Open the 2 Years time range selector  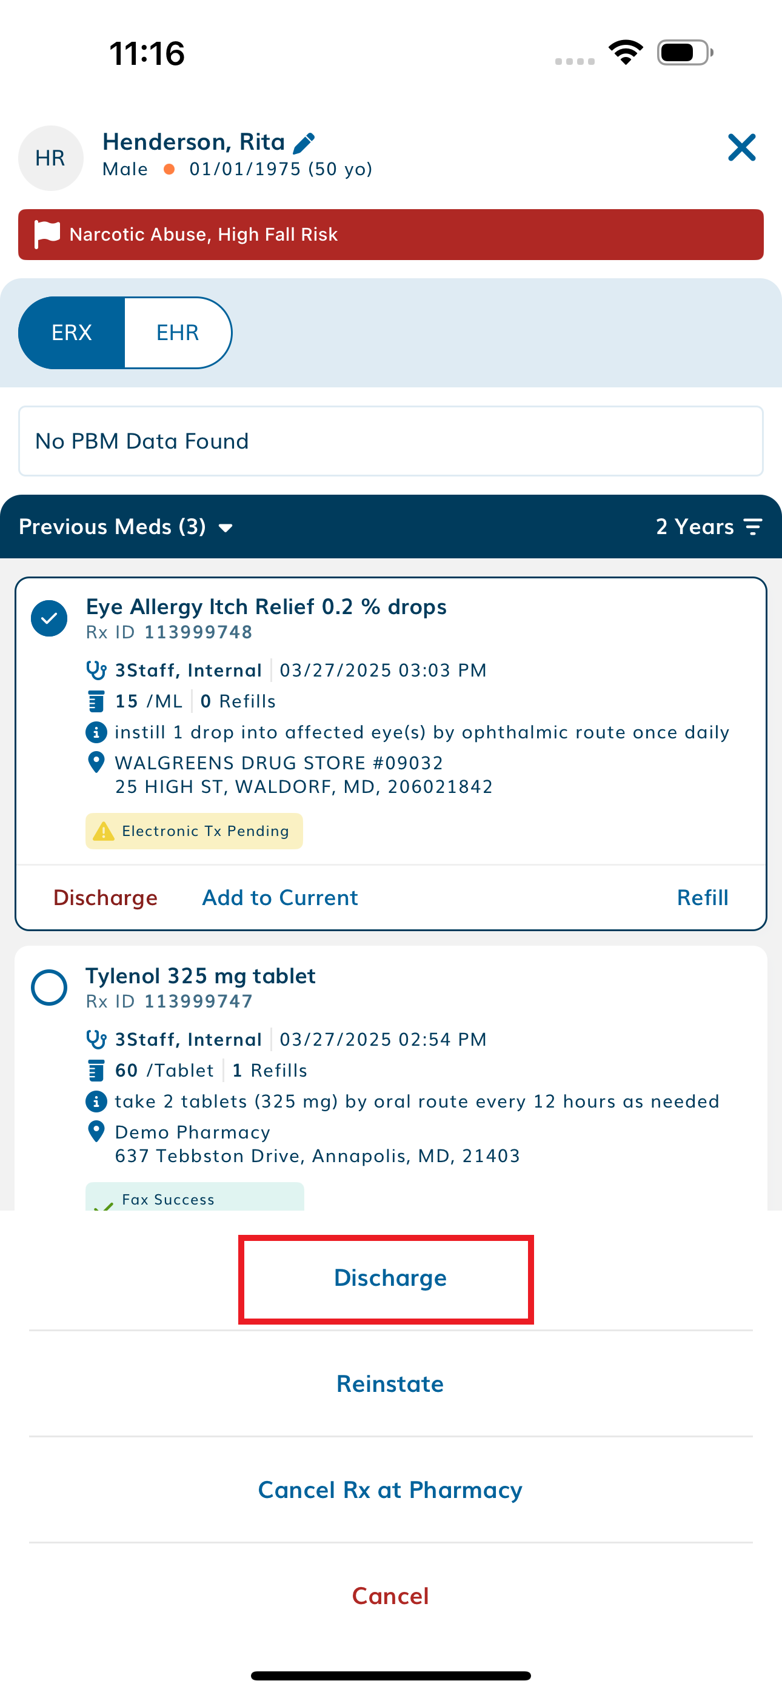point(709,526)
